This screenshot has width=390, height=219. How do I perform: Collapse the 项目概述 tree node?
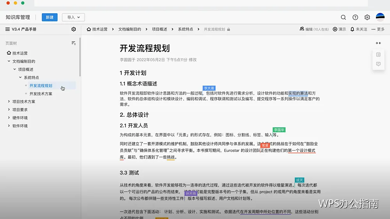[x=14, y=69]
